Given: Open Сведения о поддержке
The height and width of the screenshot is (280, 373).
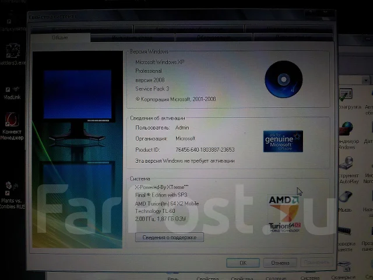Looking at the screenshot, I should [x=170, y=237].
